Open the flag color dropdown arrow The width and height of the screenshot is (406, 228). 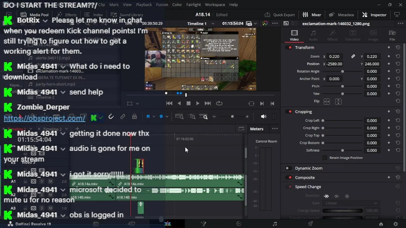[x=154, y=117]
